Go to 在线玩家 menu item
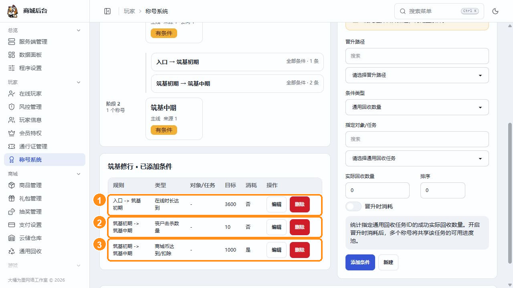513x288 pixels. pos(44,94)
